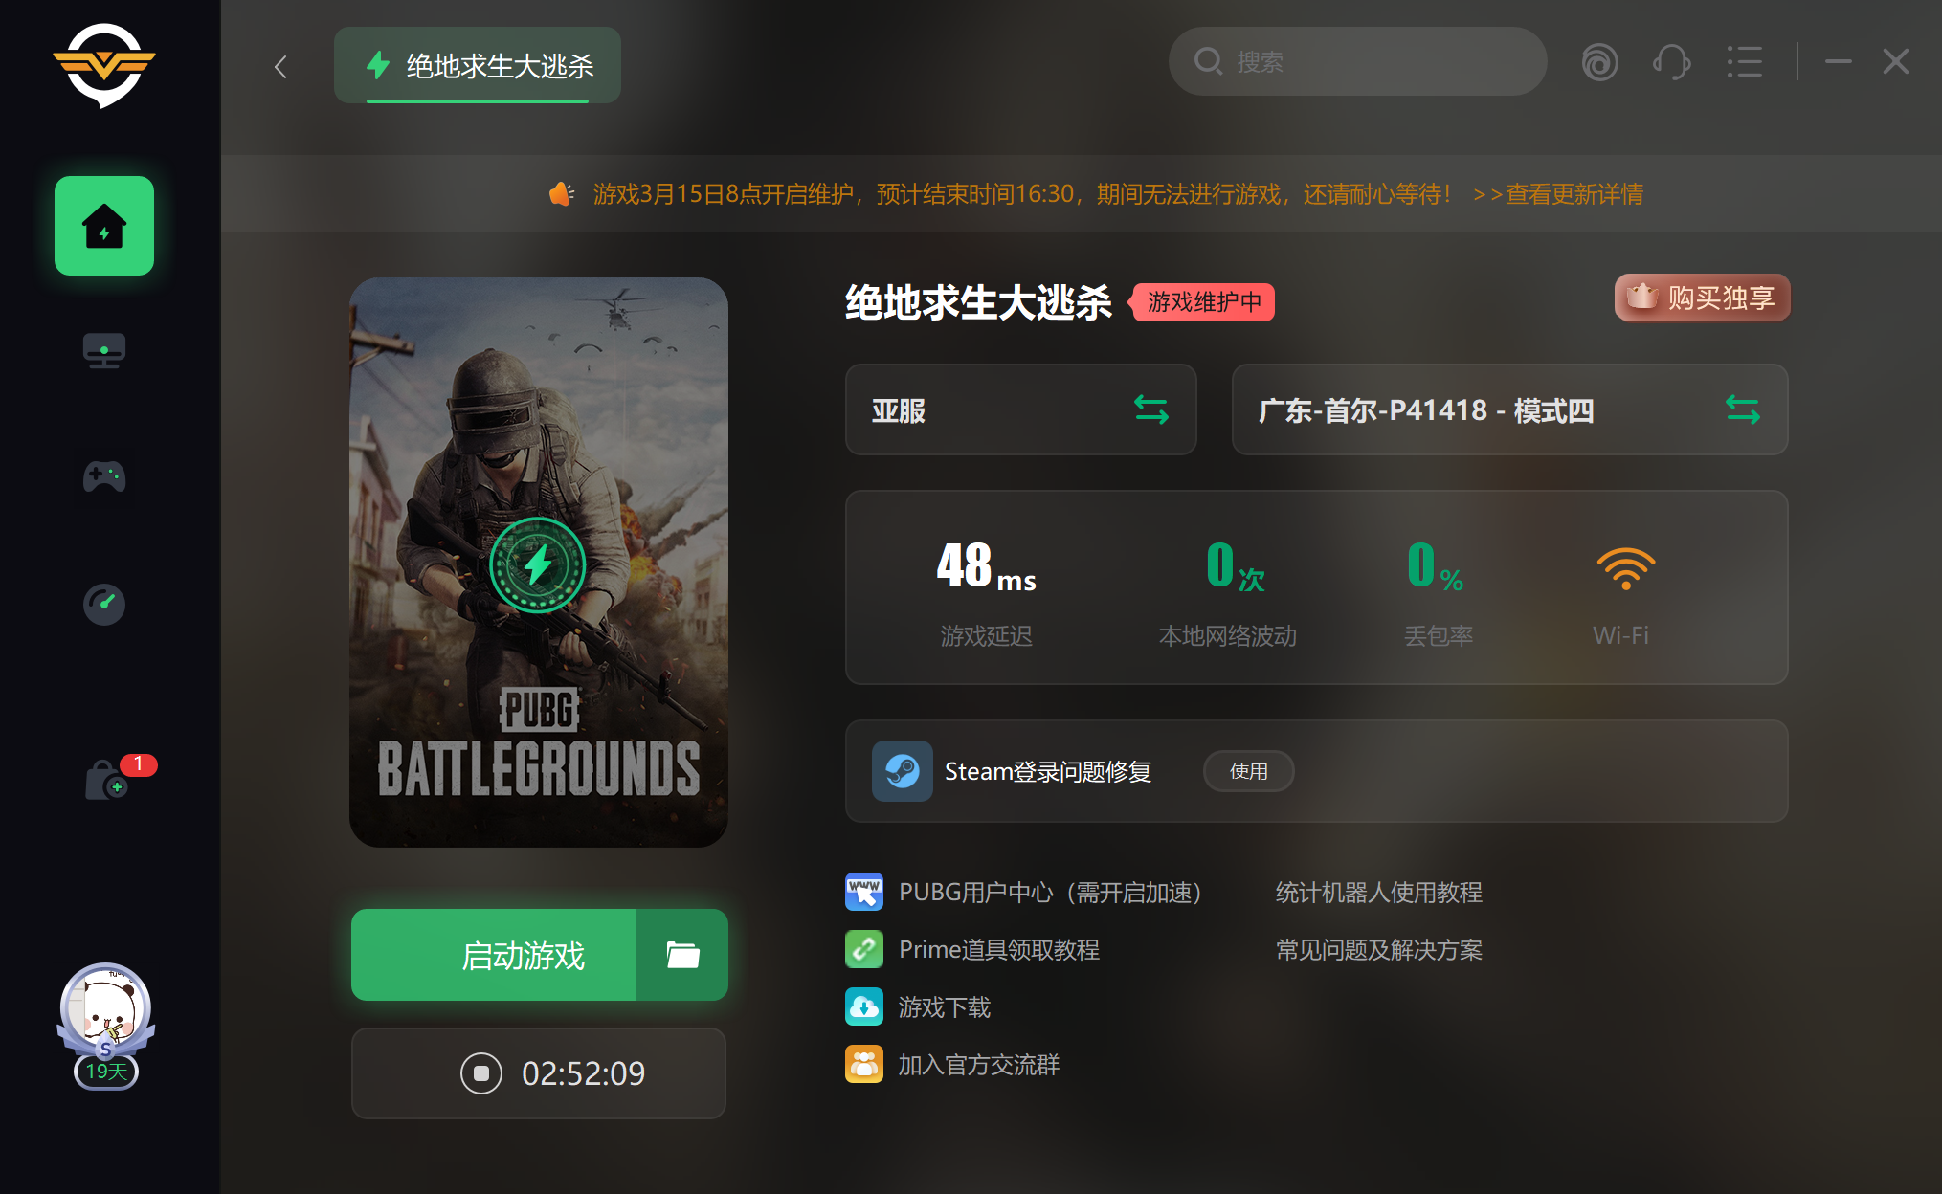Click the PUBG Battlegrounds cover art

click(x=539, y=563)
